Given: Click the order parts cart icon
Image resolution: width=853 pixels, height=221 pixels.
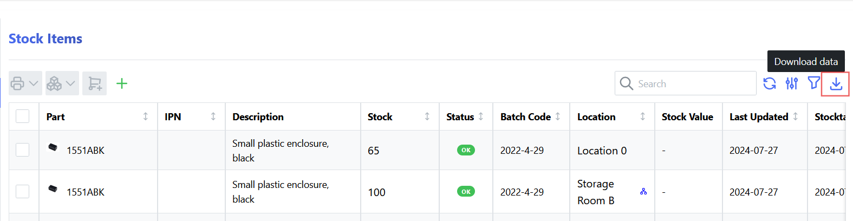Looking at the screenshot, I should (x=94, y=83).
